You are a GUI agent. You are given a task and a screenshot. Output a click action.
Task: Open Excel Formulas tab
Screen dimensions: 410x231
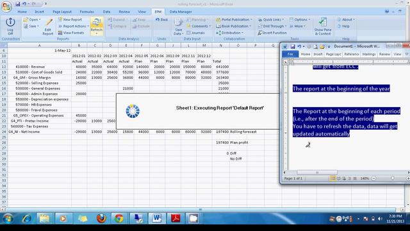[87, 12]
